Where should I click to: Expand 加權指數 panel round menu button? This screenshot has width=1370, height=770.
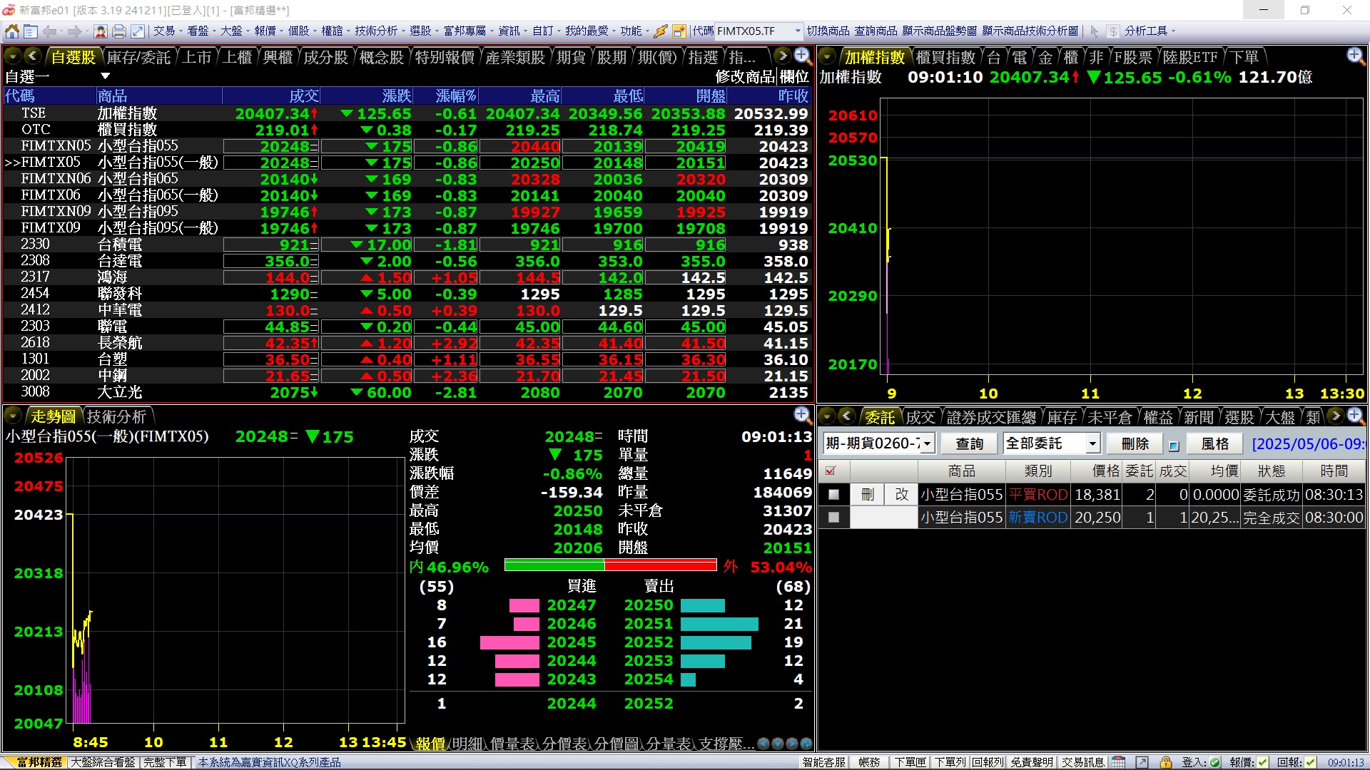coord(828,56)
